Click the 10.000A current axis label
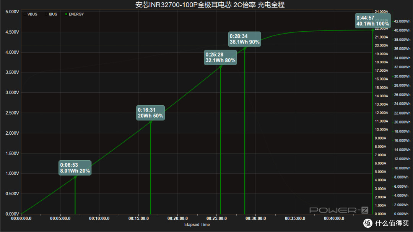Image resolution: width=413 pixels, height=232 pixels. pos(381,129)
